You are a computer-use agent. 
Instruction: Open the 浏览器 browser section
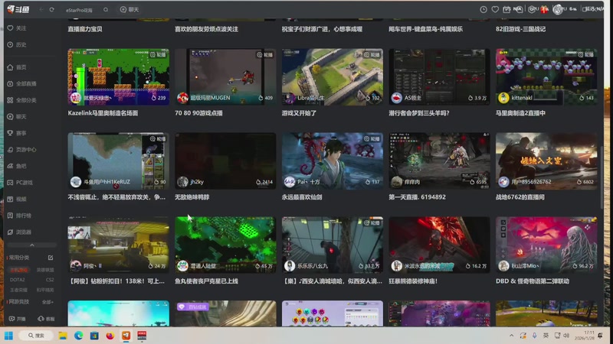[20, 232]
